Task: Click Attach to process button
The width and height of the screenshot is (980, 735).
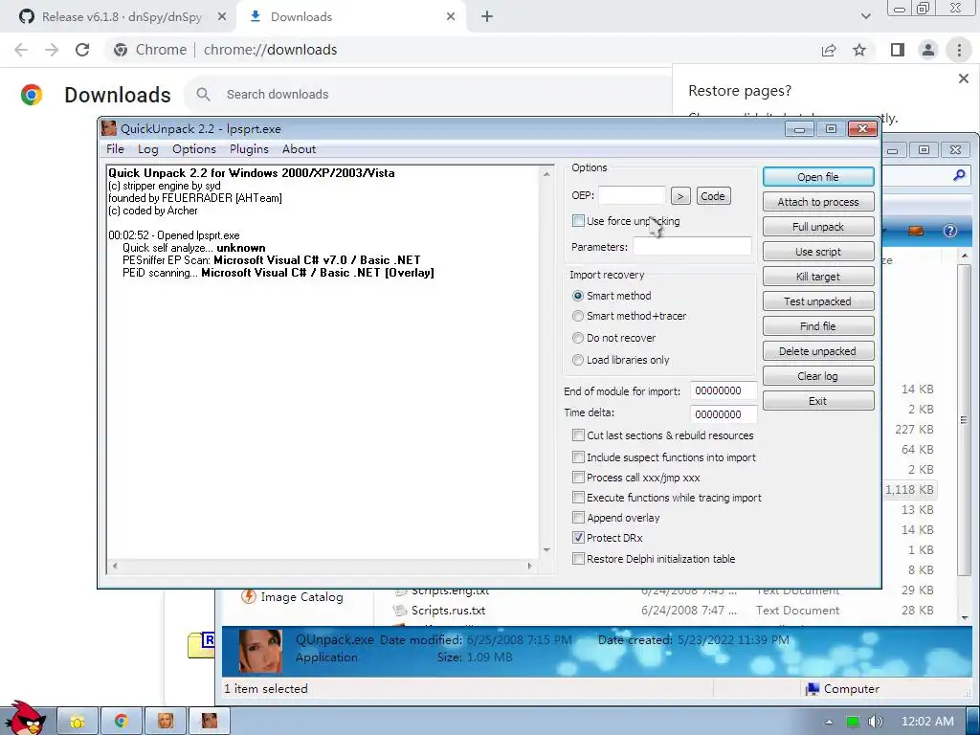Action: click(818, 202)
